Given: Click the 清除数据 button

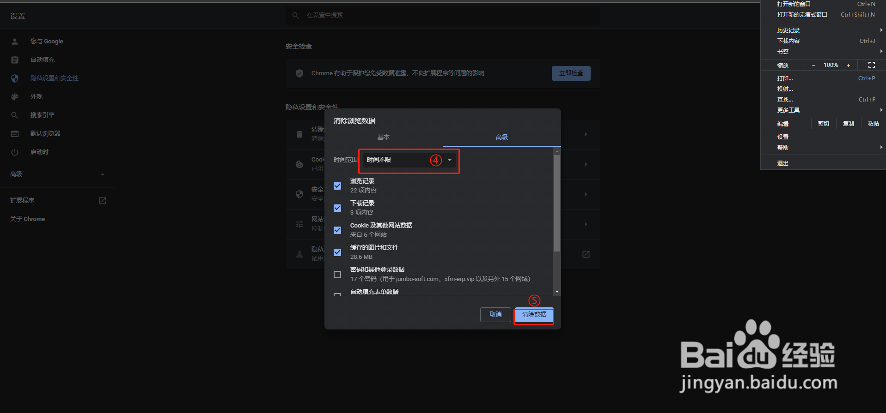Looking at the screenshot, I should pyautogui.click(x=534, y=315).
